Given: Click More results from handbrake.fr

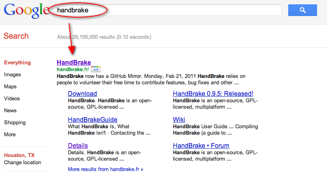Looking at the screenshot, I should coord(105,169).
